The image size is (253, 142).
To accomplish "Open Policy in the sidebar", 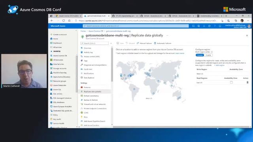I will (x=54, y=115).
